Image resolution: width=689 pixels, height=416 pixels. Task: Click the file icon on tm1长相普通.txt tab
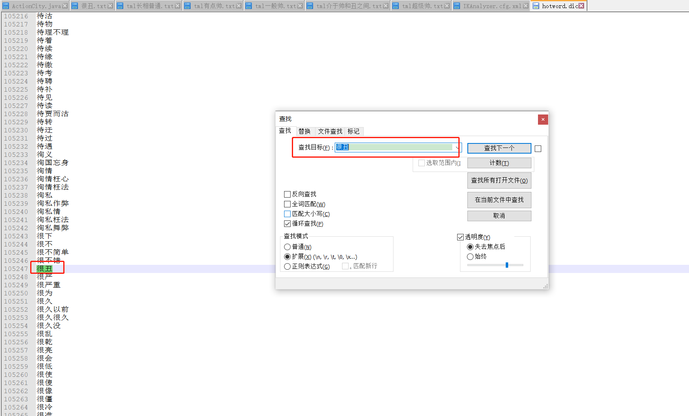[120, 5]
